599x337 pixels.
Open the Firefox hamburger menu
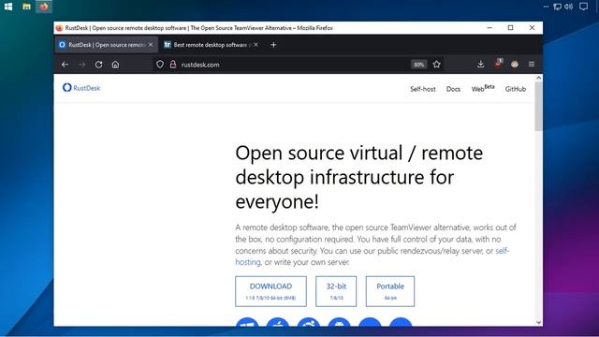[x=532, y=65]
